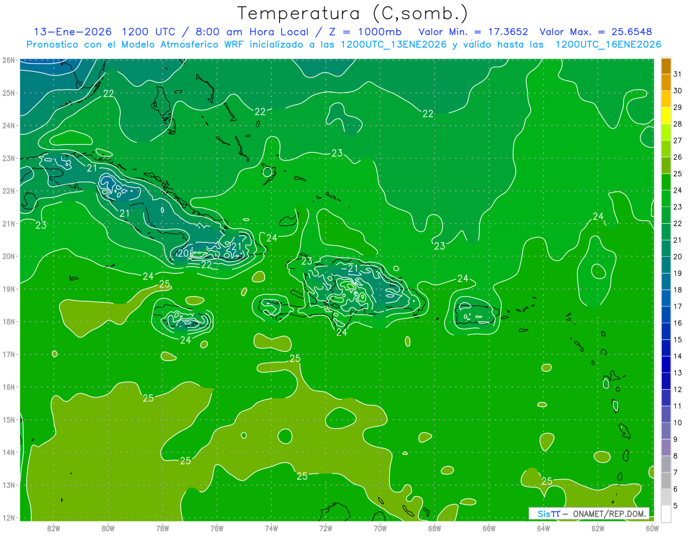Click the '10' value on the color scale

coord(677,423)
